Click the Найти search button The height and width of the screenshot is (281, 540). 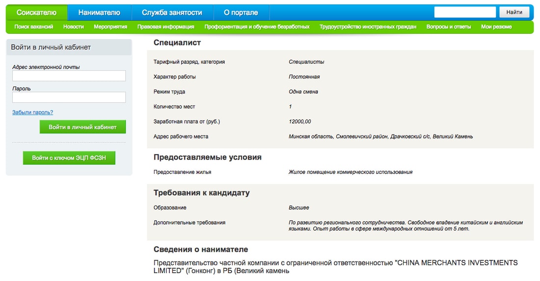(514, 12)
